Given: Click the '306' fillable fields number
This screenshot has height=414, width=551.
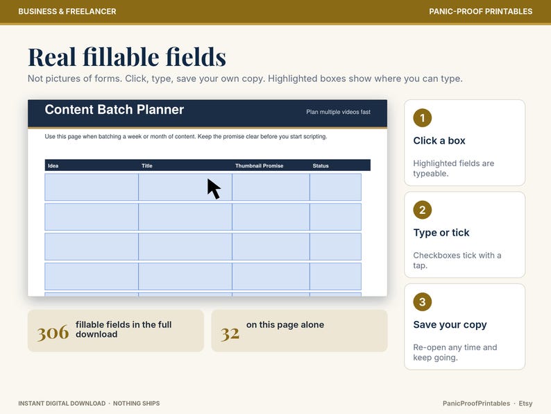Looking at the screenshot, I should tap(53, 332).
